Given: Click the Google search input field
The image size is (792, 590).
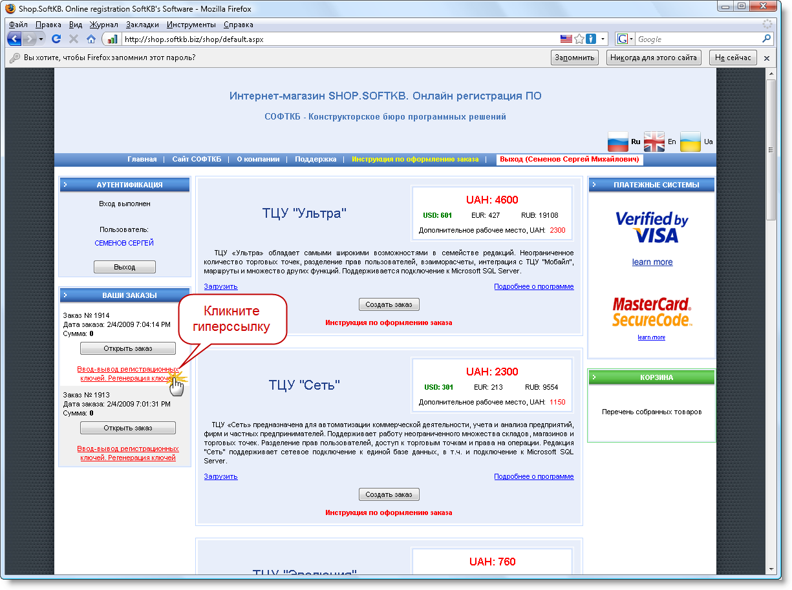Looking at the screenshot, I should click(x=698, y=39).
